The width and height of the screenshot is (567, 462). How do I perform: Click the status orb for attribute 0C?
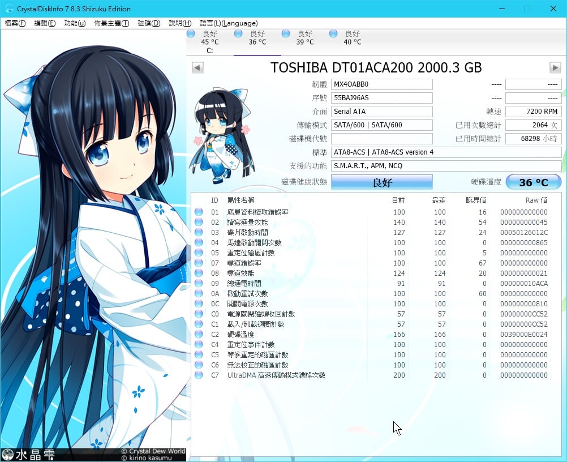[199, 303]
